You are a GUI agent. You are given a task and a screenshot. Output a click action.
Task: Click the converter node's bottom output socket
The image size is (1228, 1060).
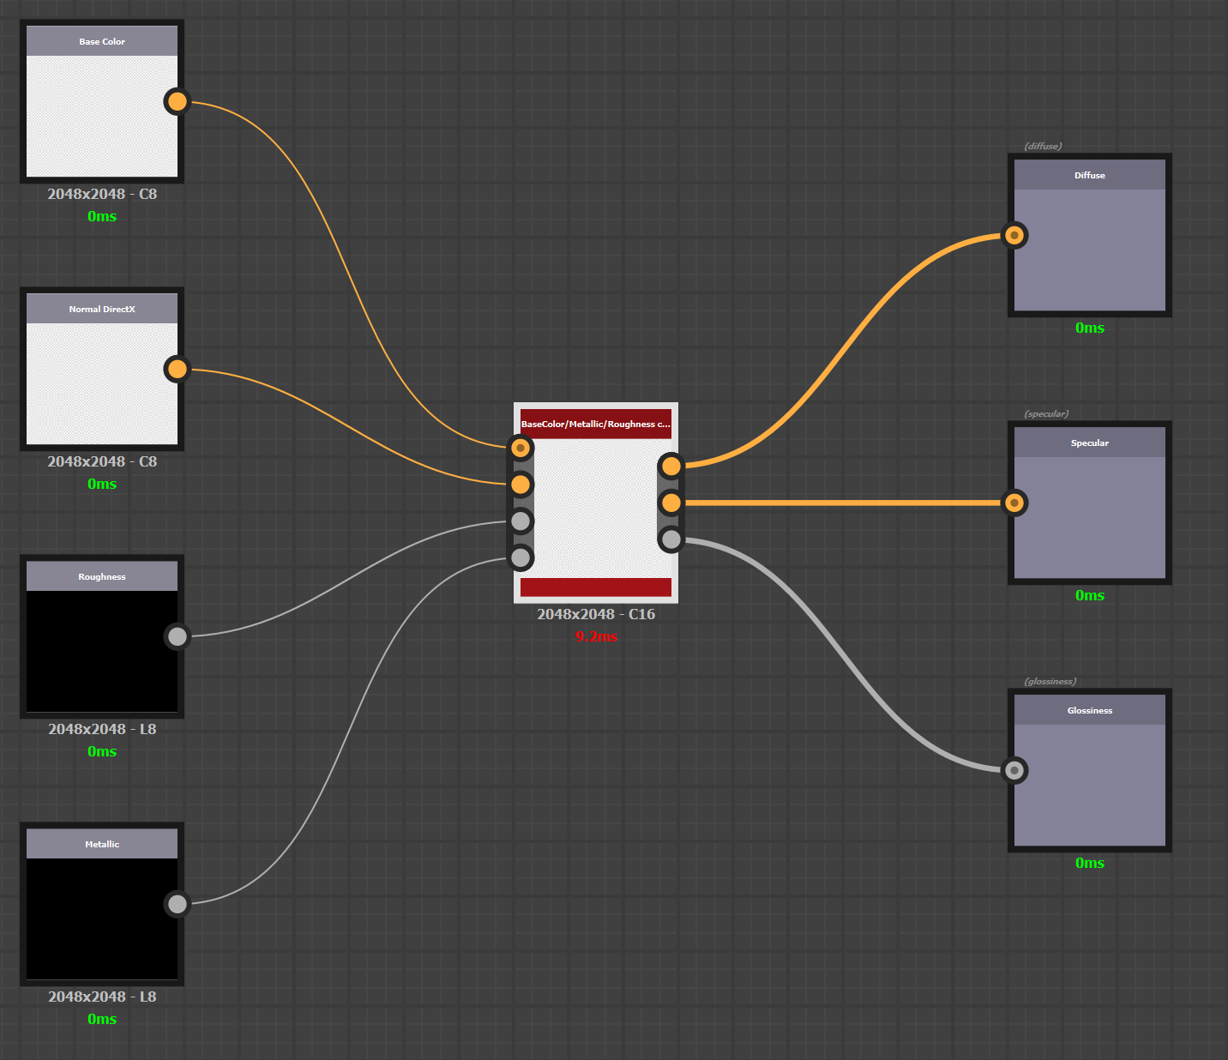click(671, 539)
